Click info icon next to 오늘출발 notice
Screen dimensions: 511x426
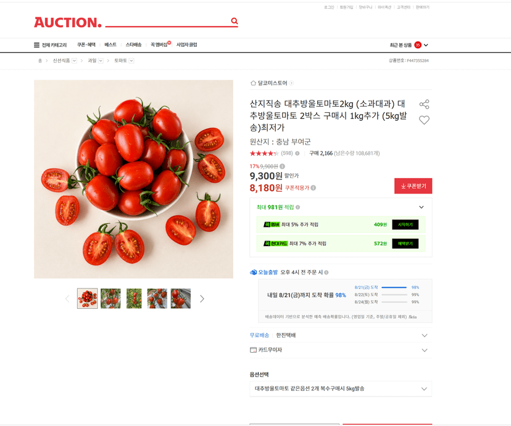(326, 272)
